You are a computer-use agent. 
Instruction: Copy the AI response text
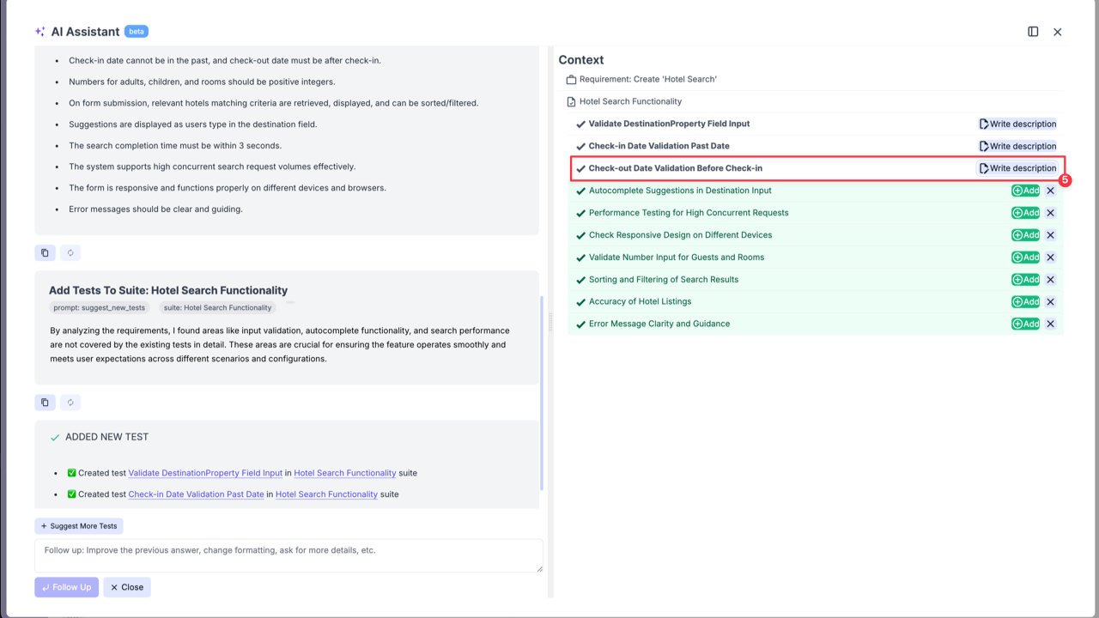coord(45,252)
